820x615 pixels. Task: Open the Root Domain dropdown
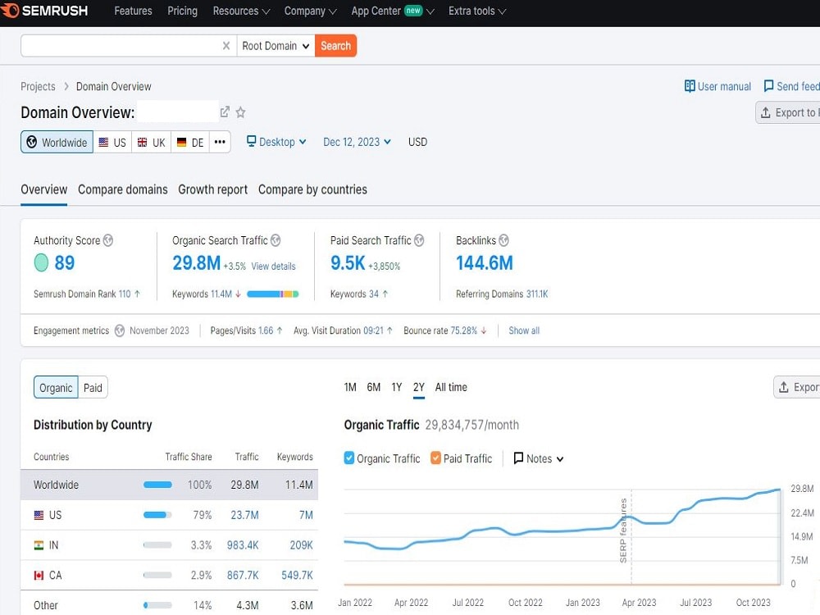tap(276, 46)
